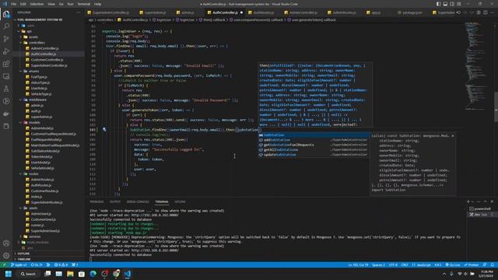498x280 pixels.
Task: Switch to the package.json editor tab
Action: click(x=412, y=12)
